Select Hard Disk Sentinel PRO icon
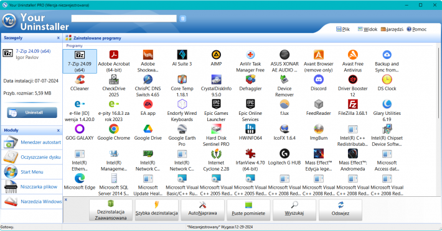Image resolution: width=442 pixels, height=231 pixels. click(216, 129)
